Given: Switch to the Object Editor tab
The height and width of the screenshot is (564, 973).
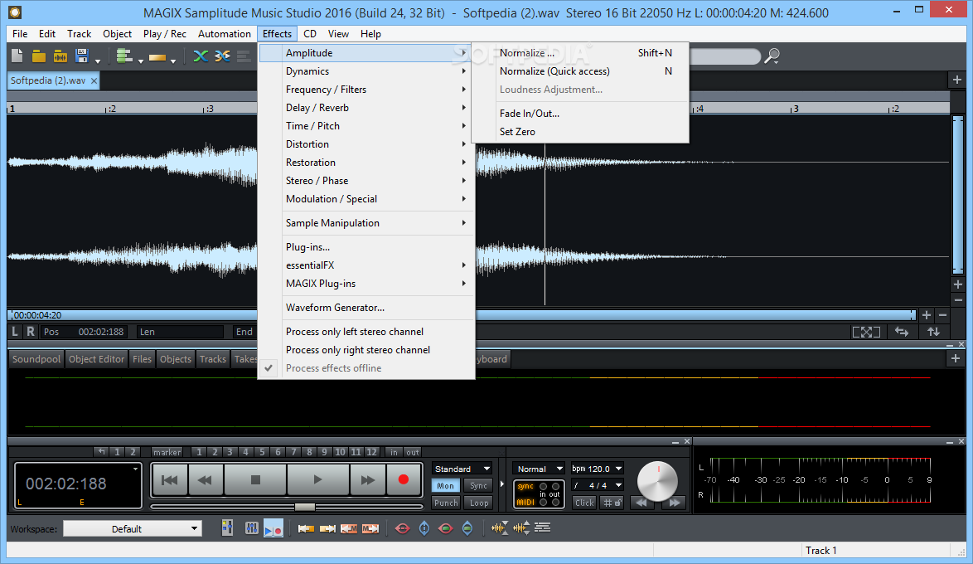Looking at the screenshot, I should 96,359.
